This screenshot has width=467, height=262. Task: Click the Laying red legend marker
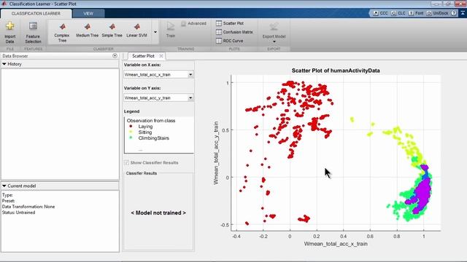131,126
